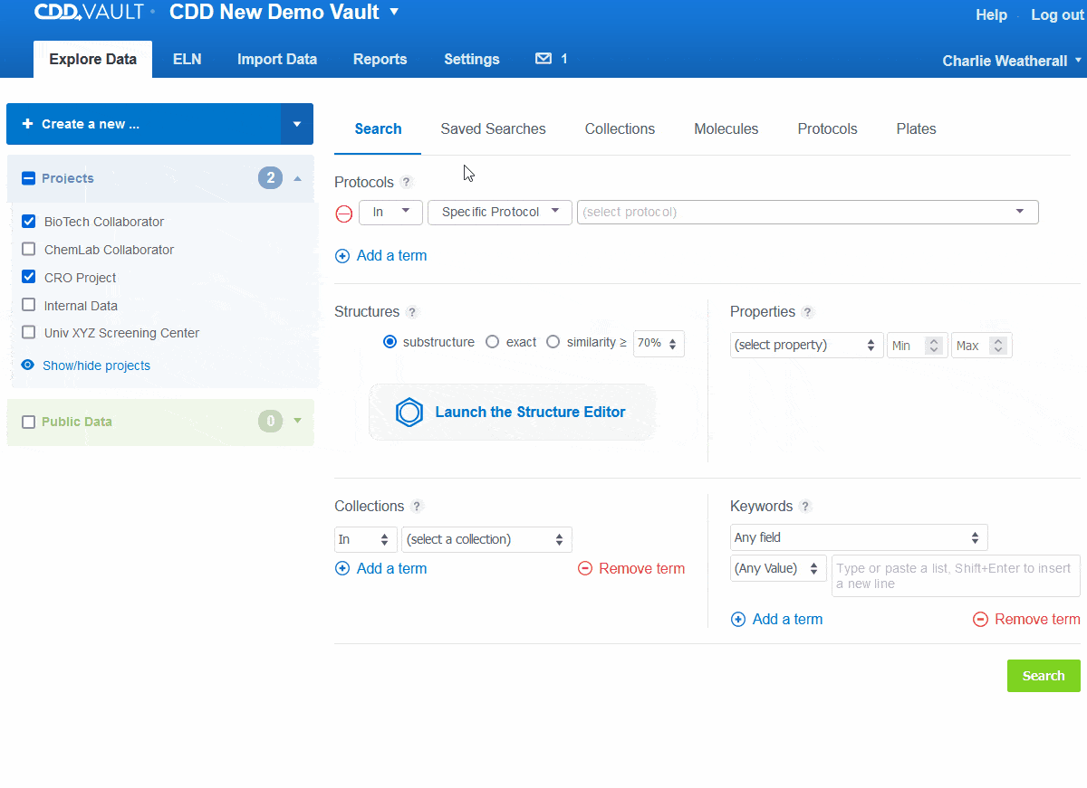
Task: Select the Search sub-tab
Action: coord(379,129)
